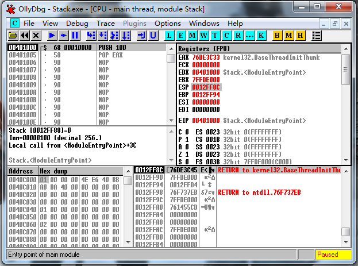This screenshot has height=266, width=358.
Task: Click the Registers (FPU) header bar
Action: coord(259,49)
